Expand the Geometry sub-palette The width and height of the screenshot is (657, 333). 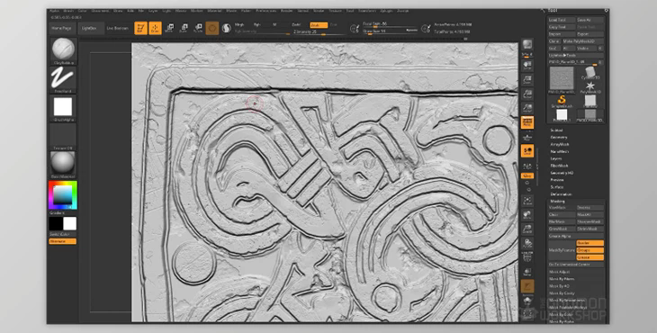pos(559,138)
